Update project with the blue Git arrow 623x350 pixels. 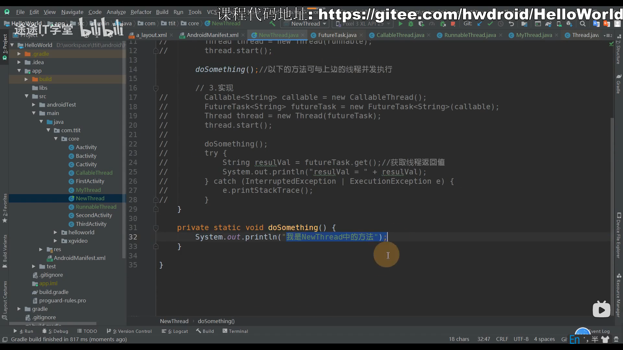(480, 24)
